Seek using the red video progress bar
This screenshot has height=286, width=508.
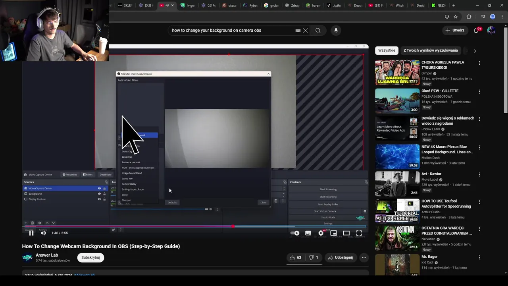[194, 226]
